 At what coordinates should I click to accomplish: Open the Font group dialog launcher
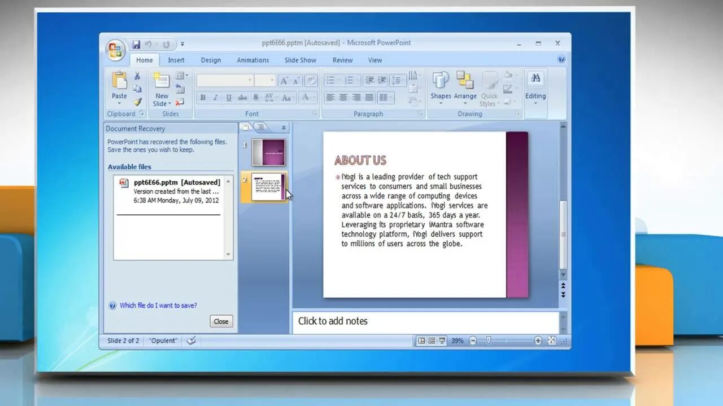315,114
